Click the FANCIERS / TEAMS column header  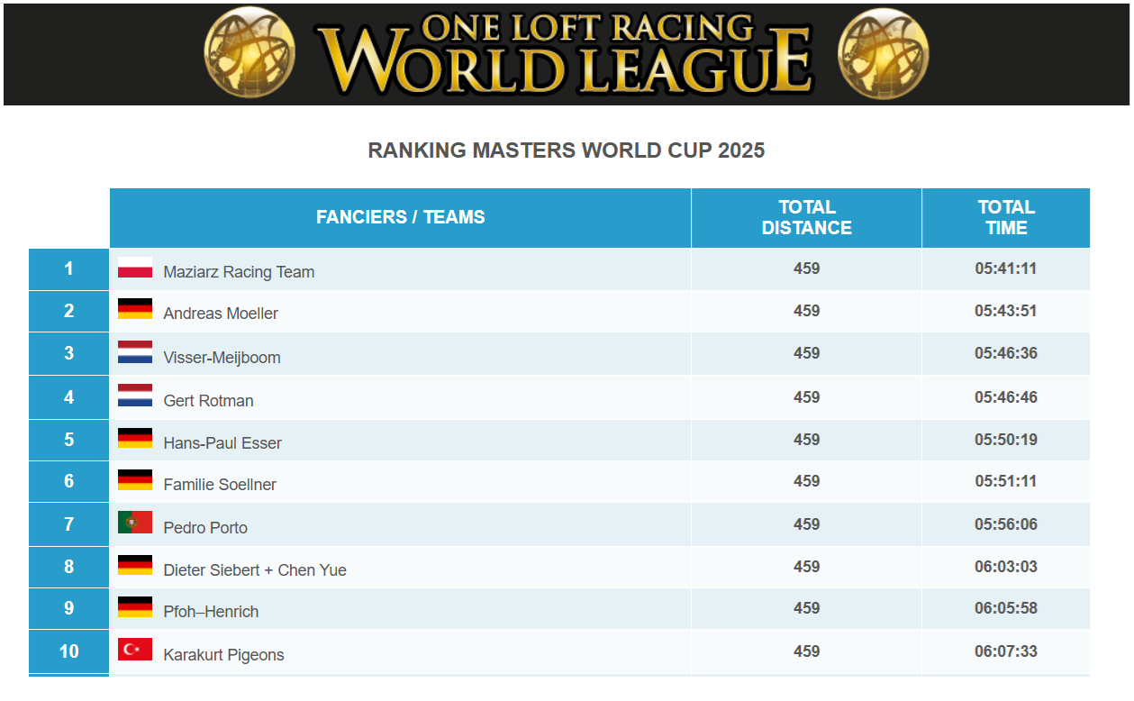(x=401, y=217)
